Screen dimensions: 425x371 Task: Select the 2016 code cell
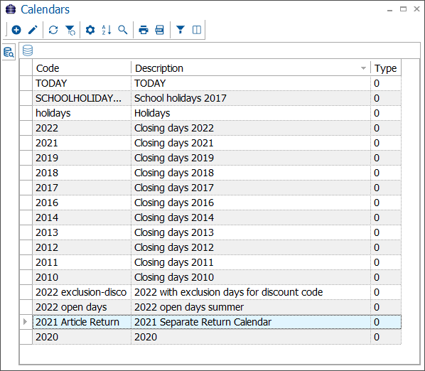click(x=82, y=203)
